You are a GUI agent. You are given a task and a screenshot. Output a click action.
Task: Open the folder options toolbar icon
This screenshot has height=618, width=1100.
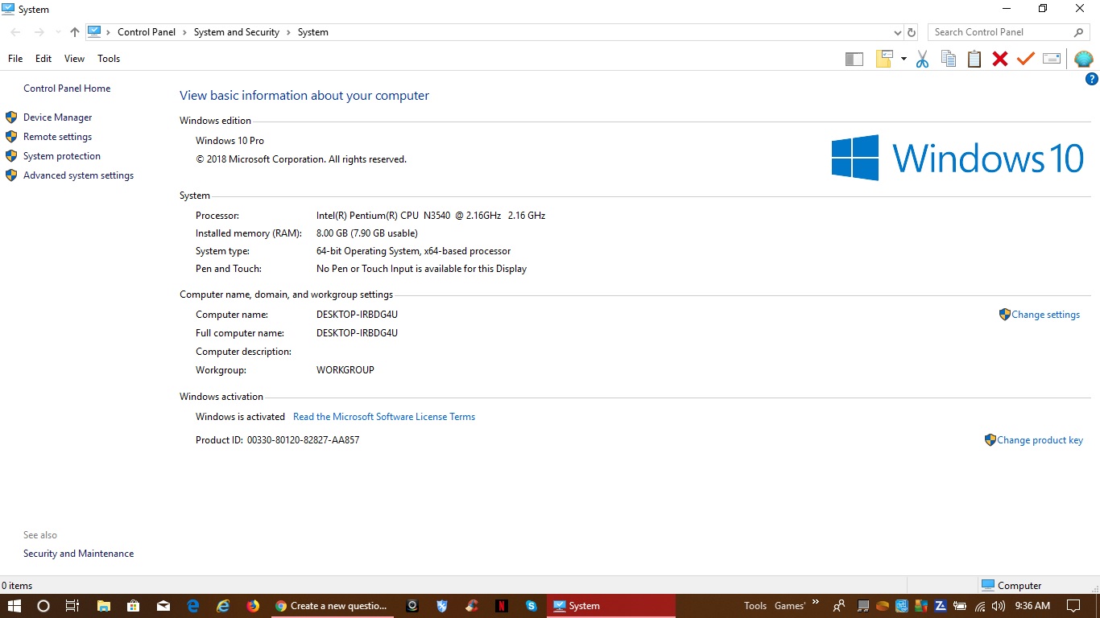coord(885,59)
